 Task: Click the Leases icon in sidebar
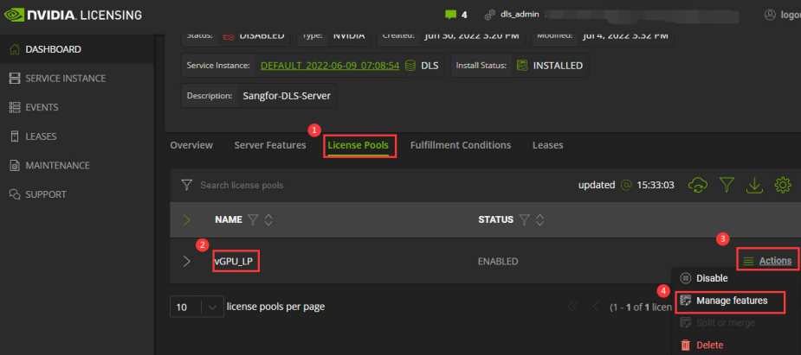pos(15,136)
